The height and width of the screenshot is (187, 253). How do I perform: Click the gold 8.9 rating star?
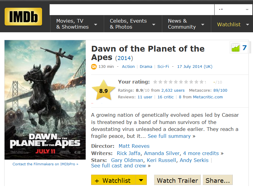point(103,90)
